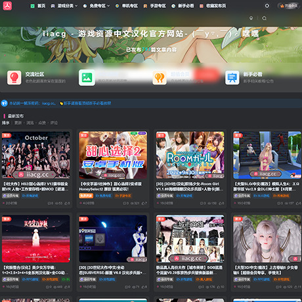The image size is (302, 302).
Task: Open the SUBVERSE post thumbnail
Action: [113, 238]
